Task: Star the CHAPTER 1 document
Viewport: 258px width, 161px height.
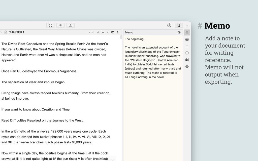Action: coord(98,32)
